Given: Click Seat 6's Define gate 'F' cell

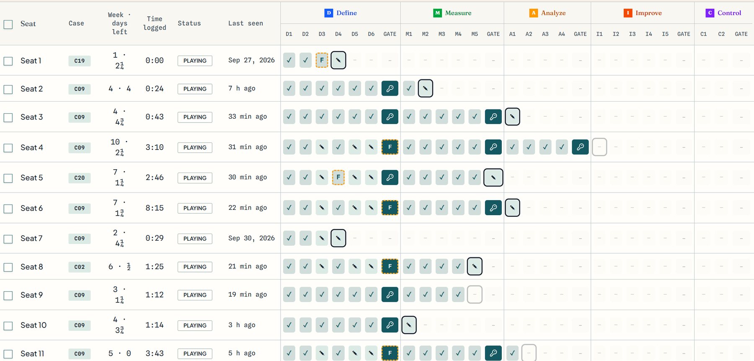Looking at the screenshot, I should tap(390, 208).
